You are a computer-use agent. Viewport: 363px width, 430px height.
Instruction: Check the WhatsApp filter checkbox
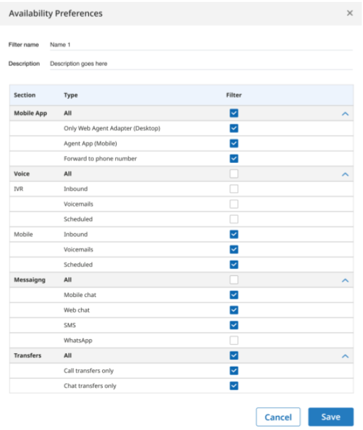pyautogui.click(x=233, y=341)
